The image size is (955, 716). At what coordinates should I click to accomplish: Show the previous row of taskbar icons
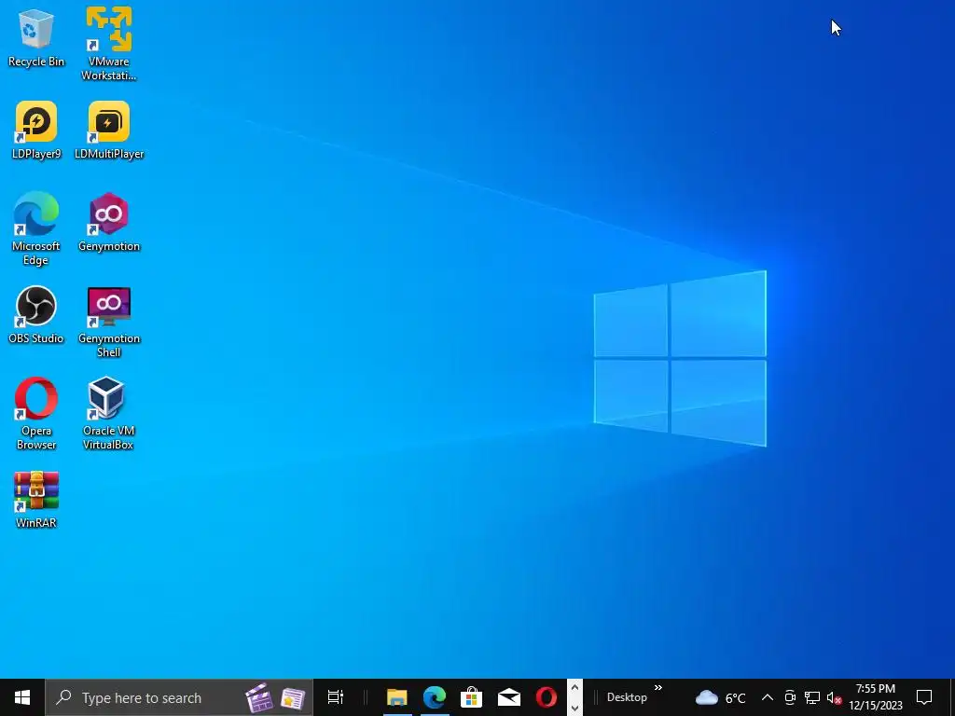pyautogui.click(x=574, y=688)
